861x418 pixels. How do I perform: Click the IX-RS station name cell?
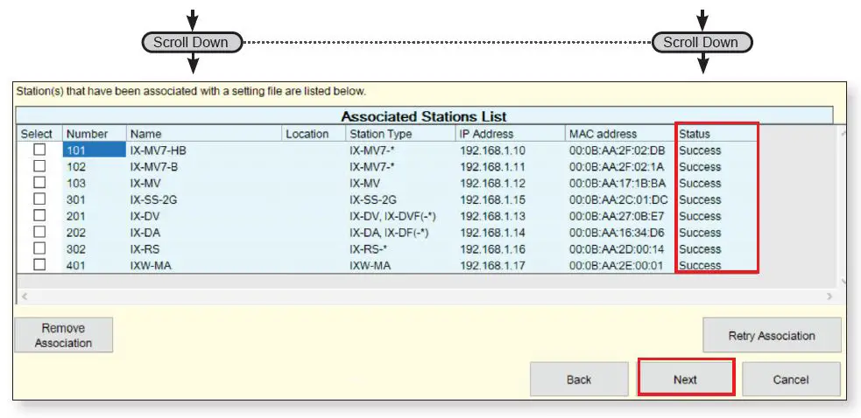tap(145, 249)
